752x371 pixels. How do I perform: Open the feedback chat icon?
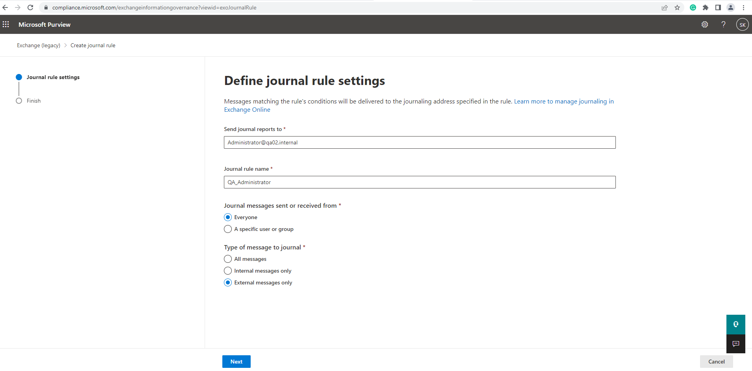(735, 344)
